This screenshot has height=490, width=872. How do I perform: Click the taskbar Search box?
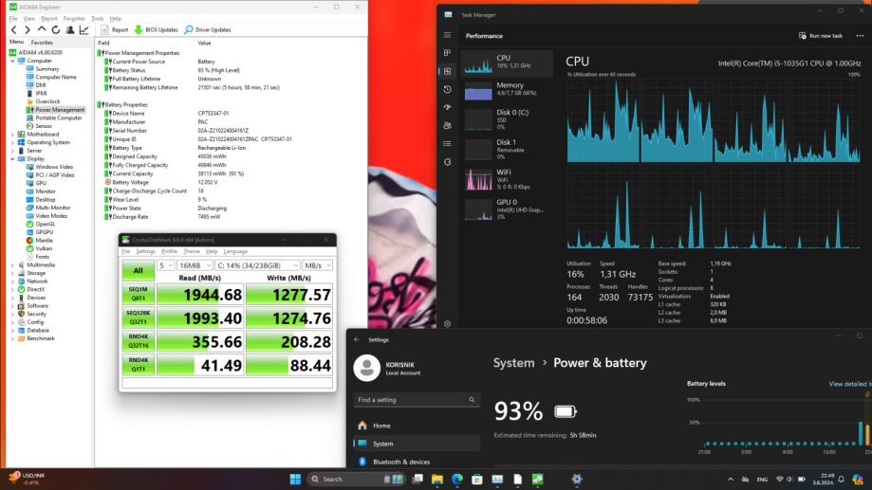(356, 479)
